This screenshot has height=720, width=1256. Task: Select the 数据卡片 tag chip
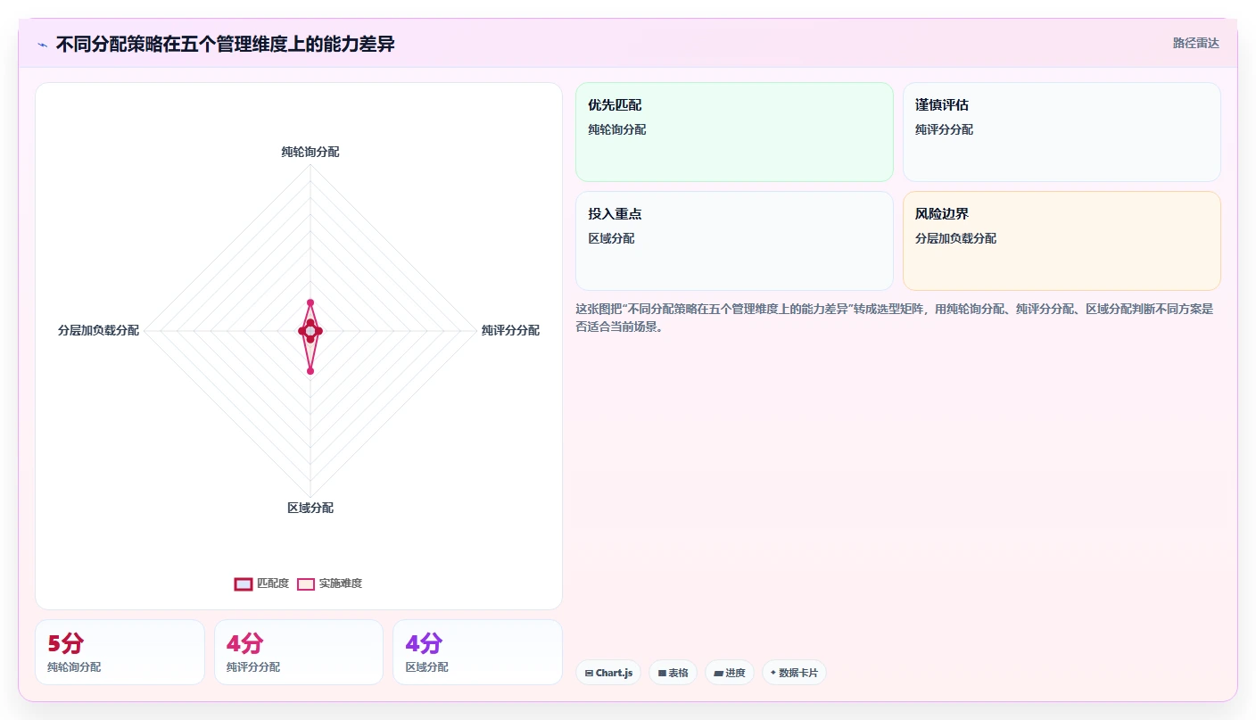point(794,673)
